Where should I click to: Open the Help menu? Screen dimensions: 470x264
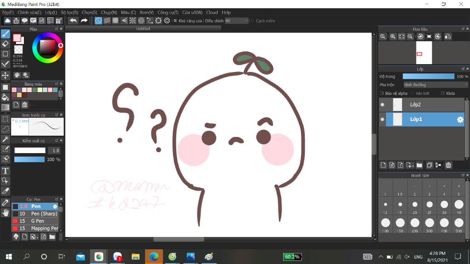coord(226,12)
